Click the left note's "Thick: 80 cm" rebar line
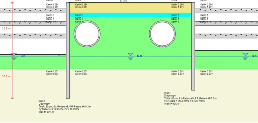The image size is (258, 123). [x=65, y=106]
